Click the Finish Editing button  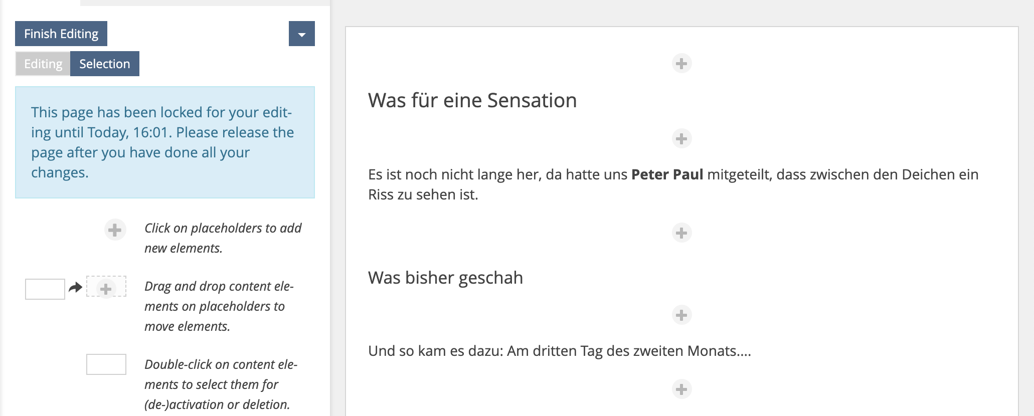click(61, 34)
